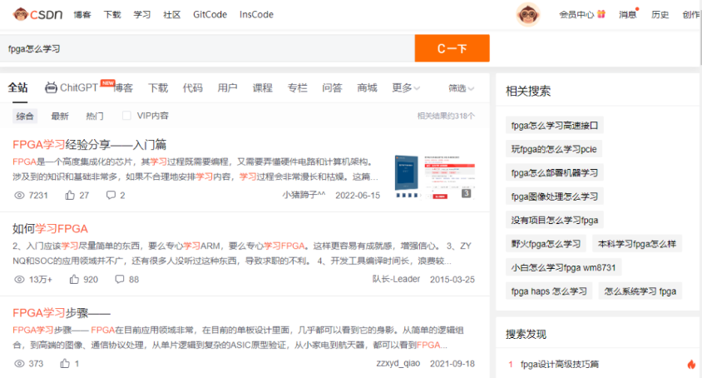
Task: Switch to the 全站 tab
Action: (x=18, y=87)
